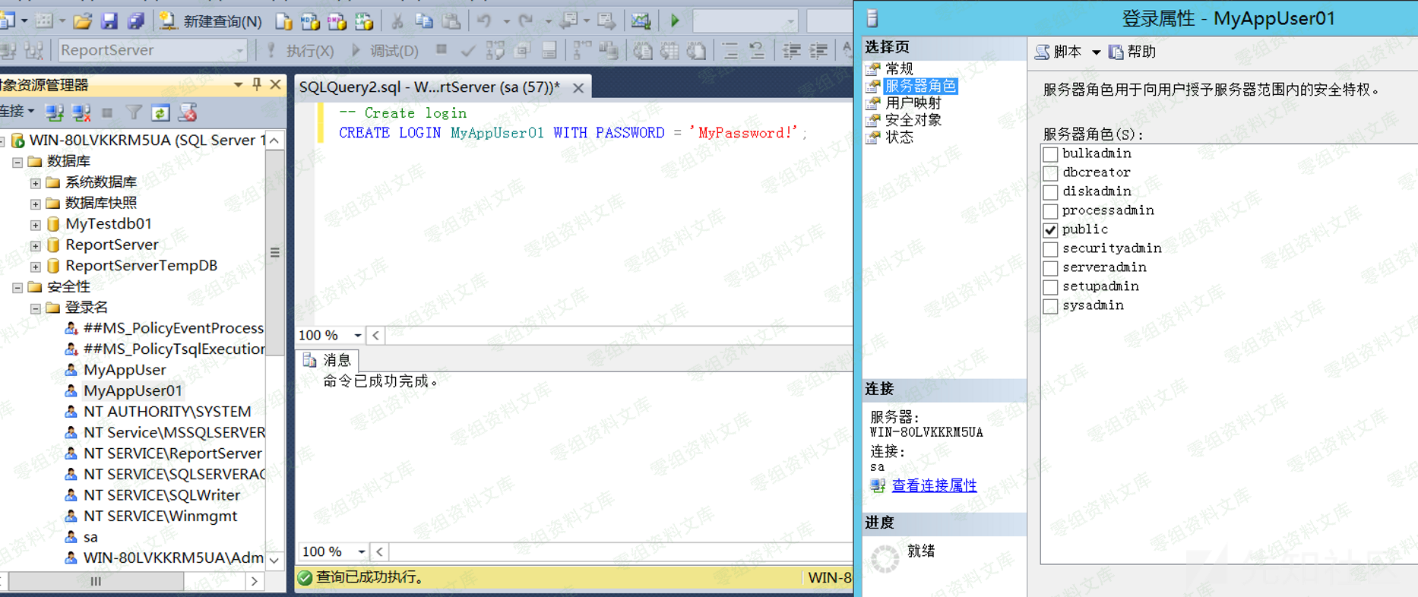
Task: Click the green Start debugging arrow
Action: pyautogui.click(x=674, y=21)
